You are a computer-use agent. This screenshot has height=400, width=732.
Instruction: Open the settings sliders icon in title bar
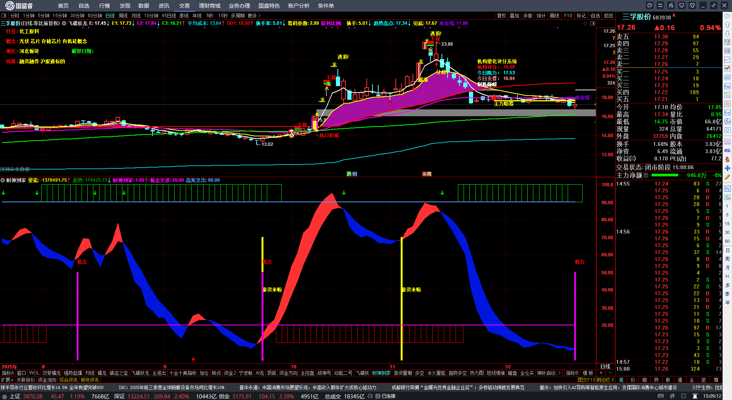pyautogui.click(x=660, y=5)
